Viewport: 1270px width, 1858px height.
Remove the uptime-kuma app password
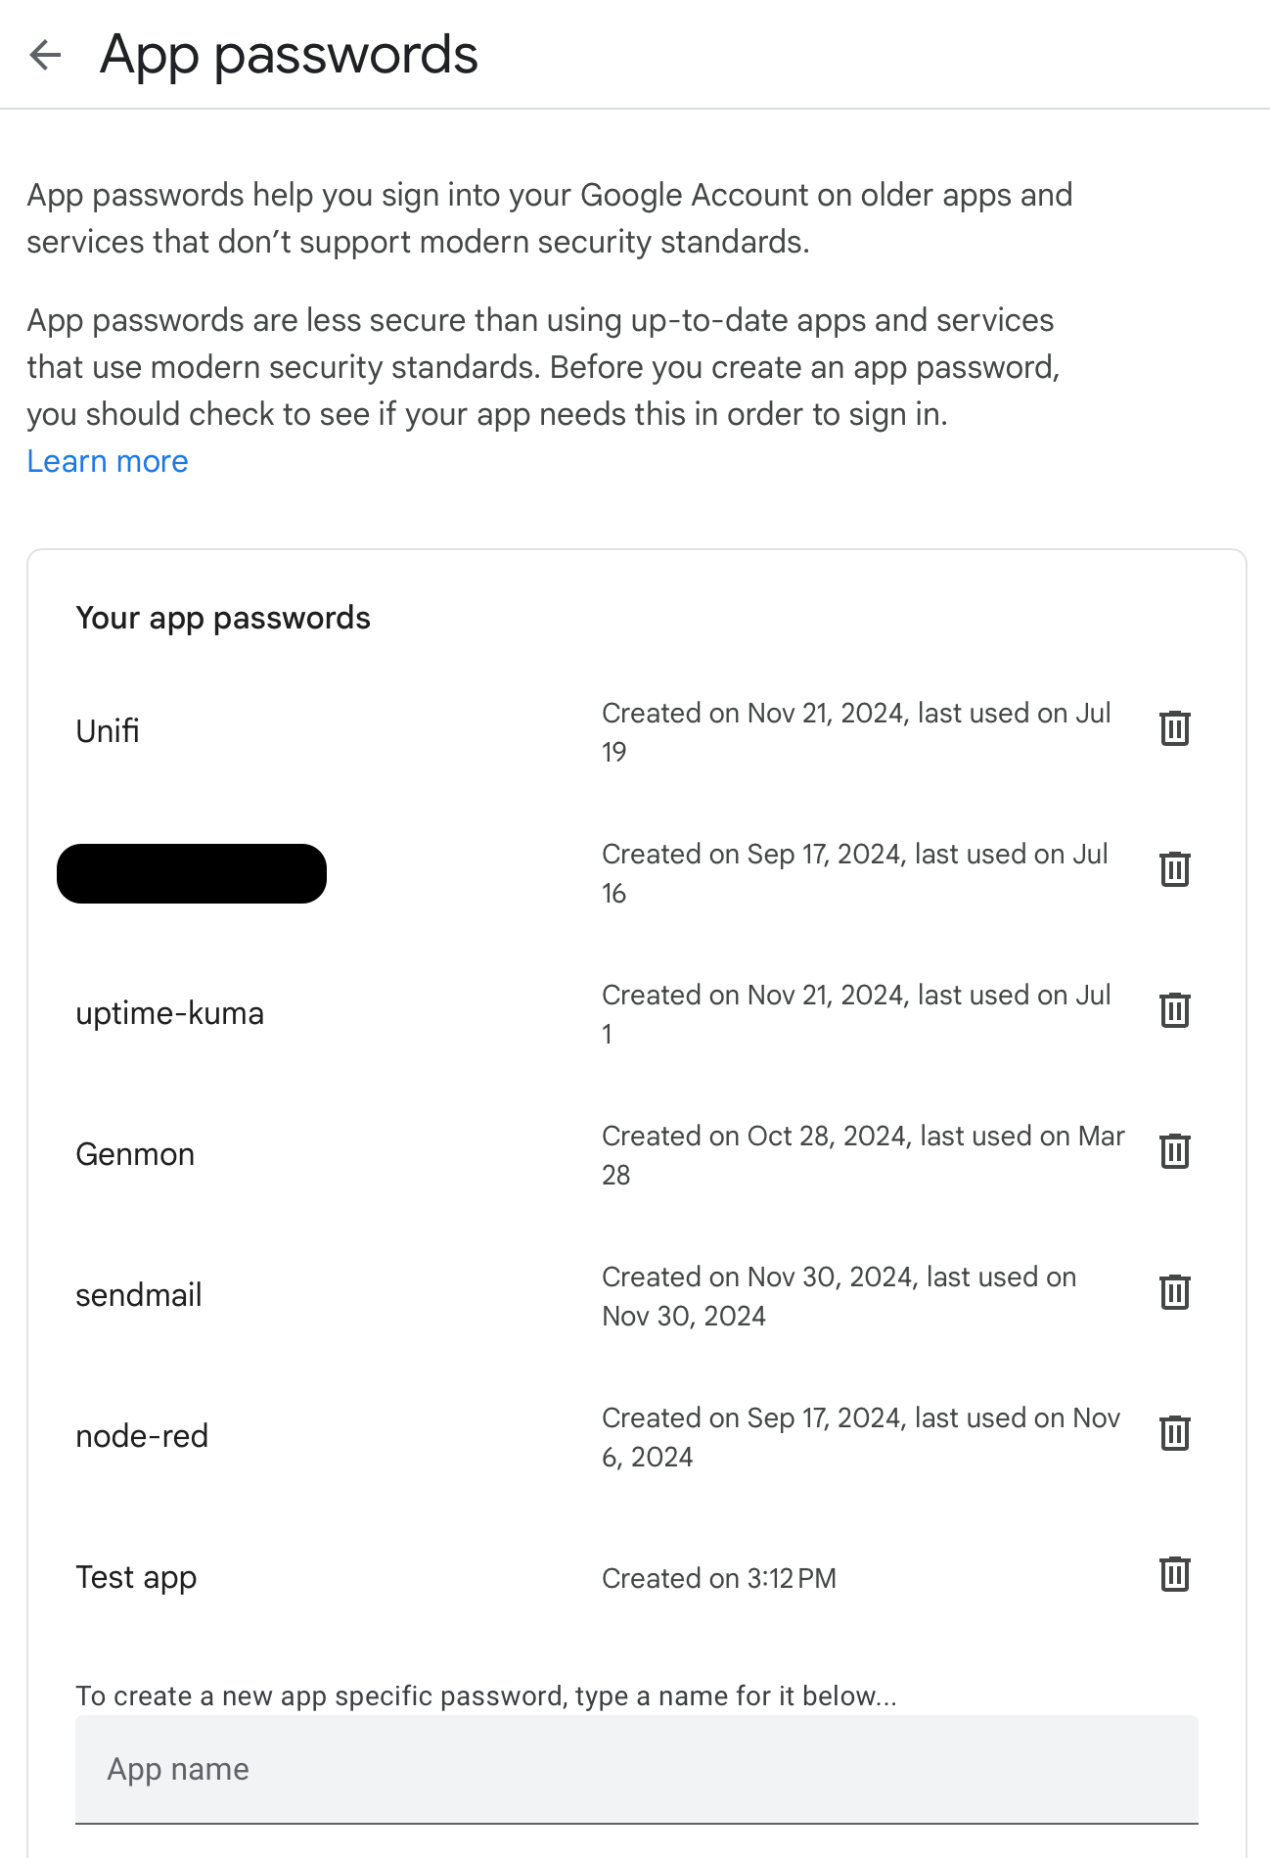(x=1174, y=1010)
